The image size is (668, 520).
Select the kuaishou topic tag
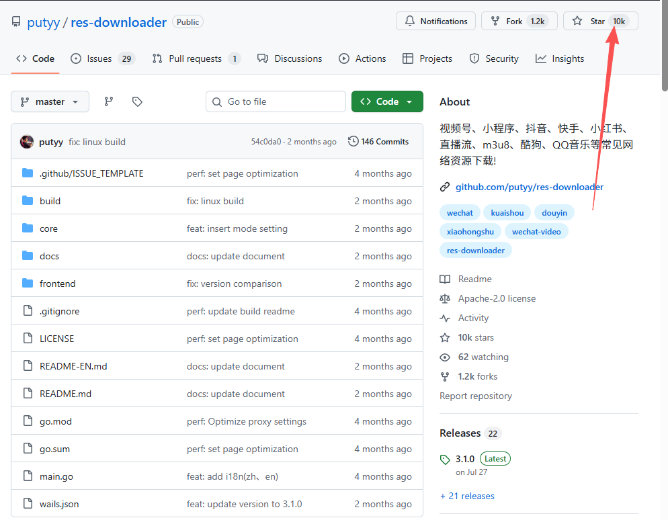click(507, 212)
